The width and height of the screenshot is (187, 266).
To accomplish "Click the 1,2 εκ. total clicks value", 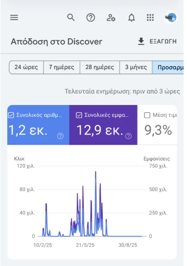I will coord(28,131).
